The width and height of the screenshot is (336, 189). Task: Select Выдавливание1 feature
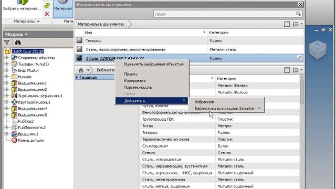pos(32,83)
